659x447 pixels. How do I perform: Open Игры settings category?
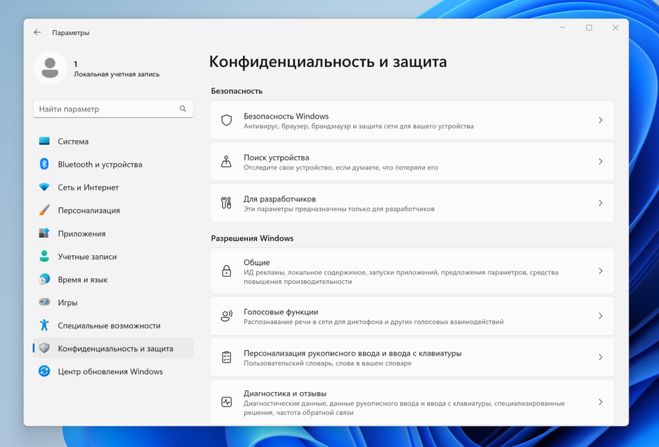point(113,303)
